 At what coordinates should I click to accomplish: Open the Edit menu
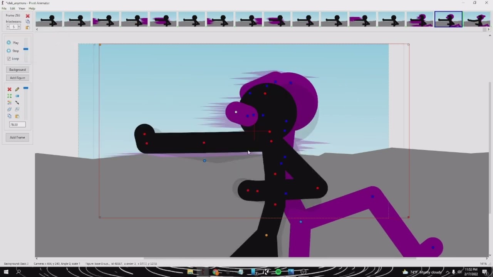[13, 8]
